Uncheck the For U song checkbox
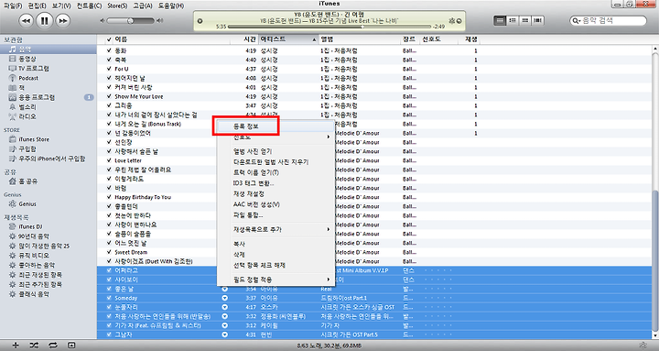The height and width of the screenshot is (351, 659). pyautogui.click(x=109, y=69)
